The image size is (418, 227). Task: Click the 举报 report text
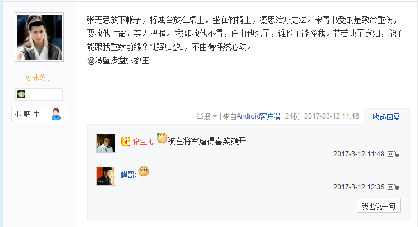204,116
